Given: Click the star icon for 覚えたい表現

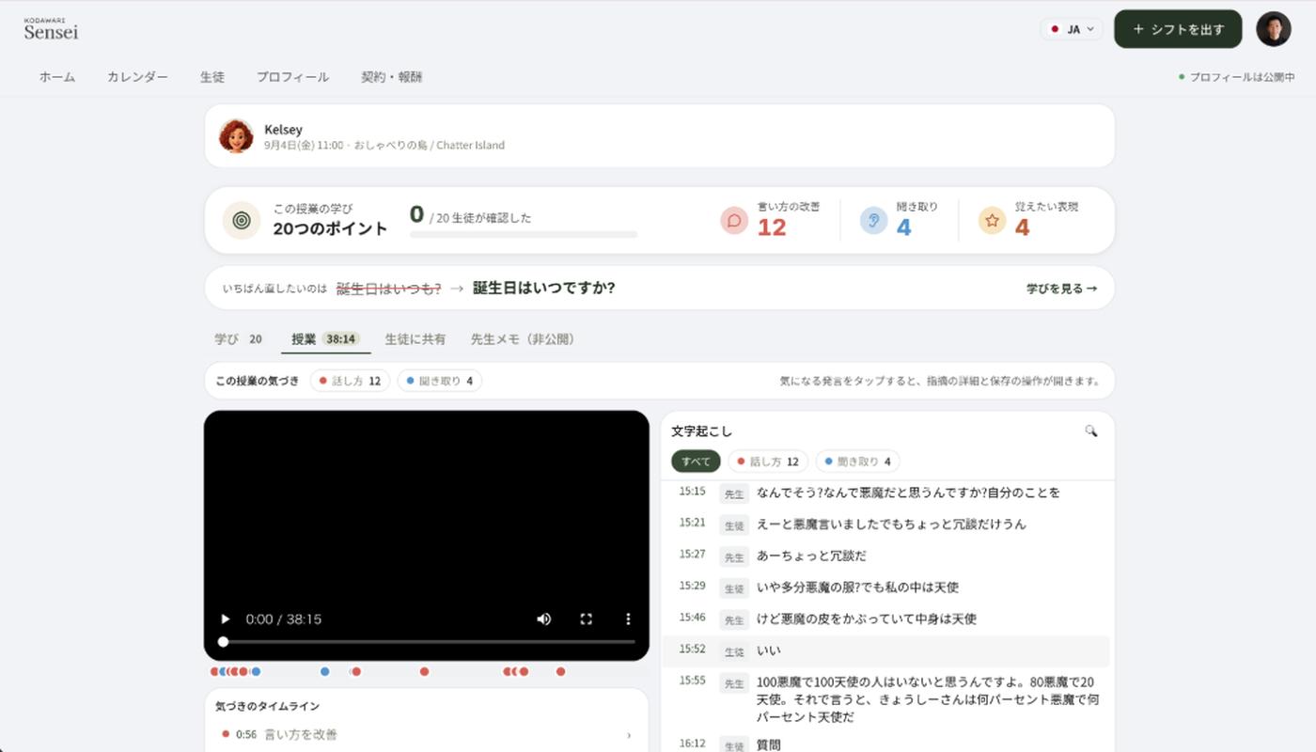Looking at the screenshot, I should coord(992,220).
